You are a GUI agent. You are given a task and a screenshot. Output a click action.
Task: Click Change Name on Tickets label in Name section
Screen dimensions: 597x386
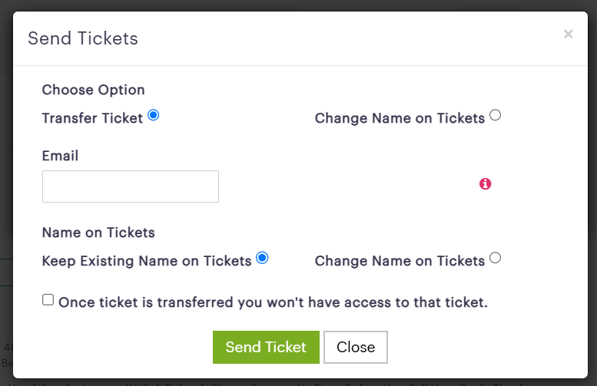[400, 261]
